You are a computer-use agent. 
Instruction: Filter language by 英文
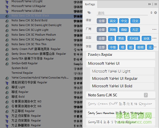(113, 21)
